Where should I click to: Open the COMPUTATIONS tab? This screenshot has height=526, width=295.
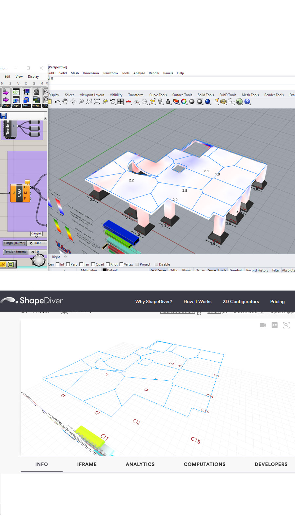click(x=205, y=464)
